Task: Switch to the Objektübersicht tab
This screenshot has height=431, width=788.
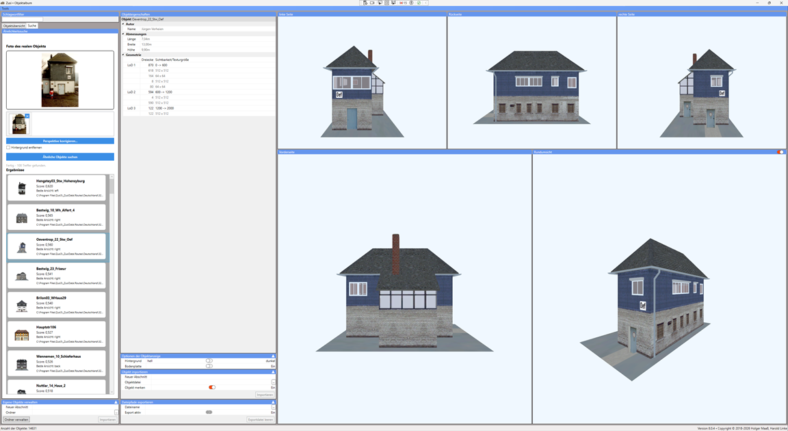Action: pyautogui.click(x=14, y=25)
